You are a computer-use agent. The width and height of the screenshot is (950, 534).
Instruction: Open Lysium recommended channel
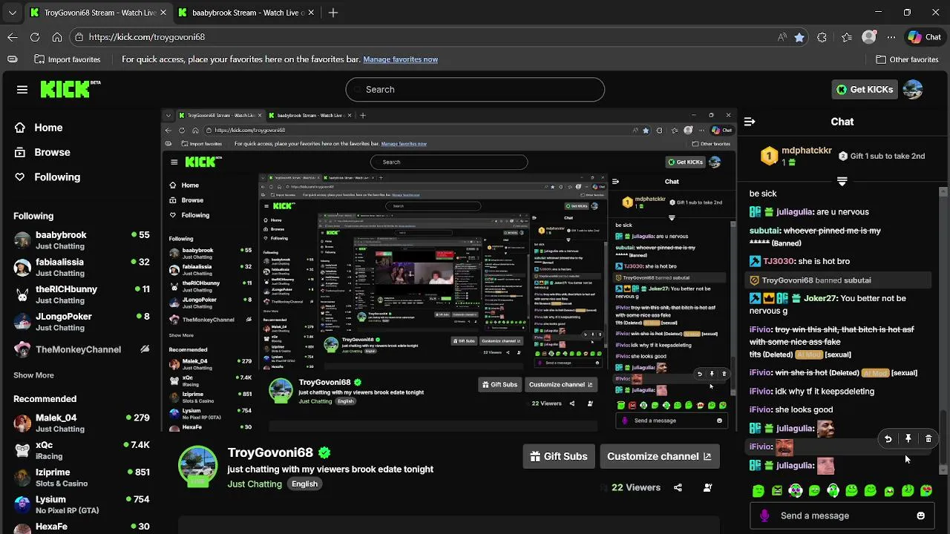pos(82,505)
